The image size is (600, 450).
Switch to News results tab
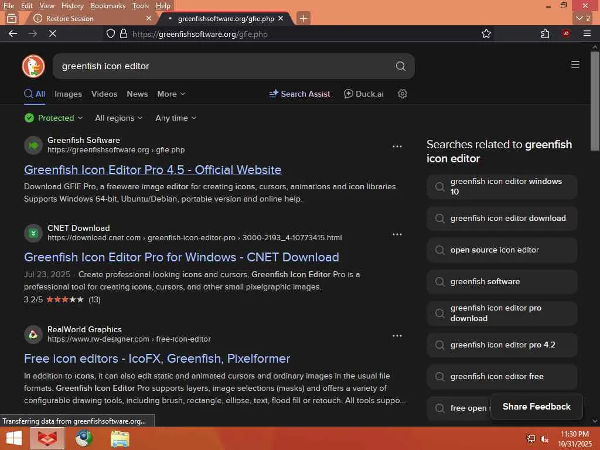coord(137,94)
